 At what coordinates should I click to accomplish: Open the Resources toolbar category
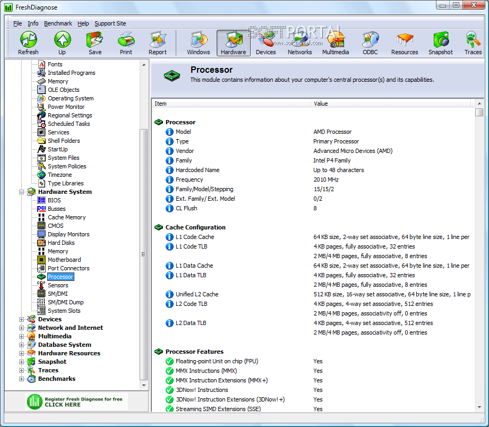pos(405,42)
